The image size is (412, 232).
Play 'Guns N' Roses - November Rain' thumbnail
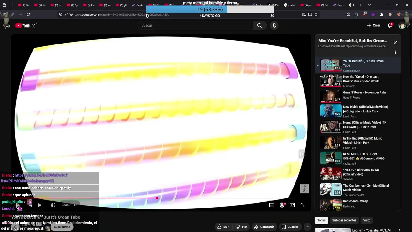point(331,96)
